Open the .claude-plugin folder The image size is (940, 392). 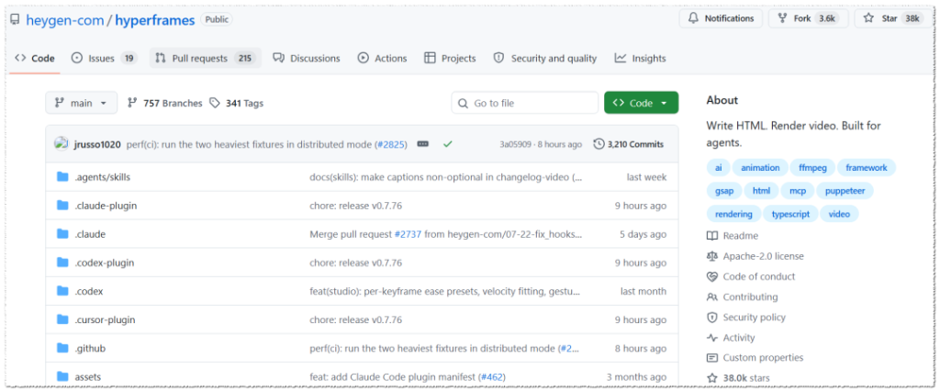tap(106, 206)
